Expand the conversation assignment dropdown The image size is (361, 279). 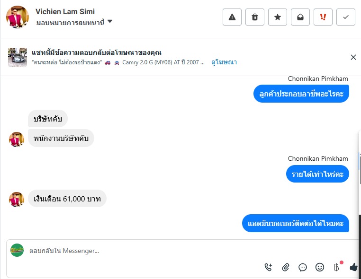[110, 21]
